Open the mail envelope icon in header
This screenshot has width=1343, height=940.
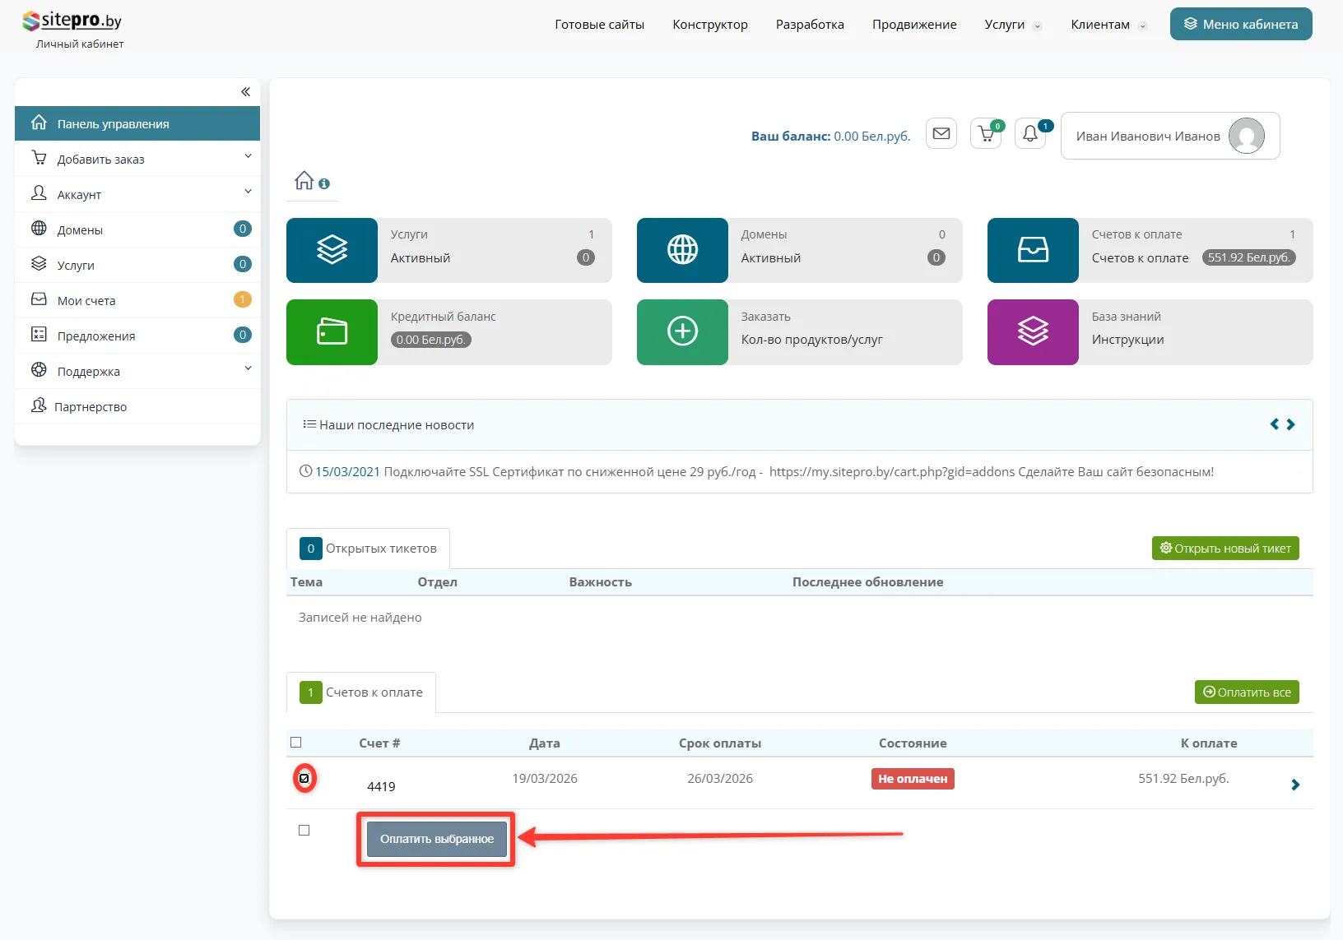(941, 133)
